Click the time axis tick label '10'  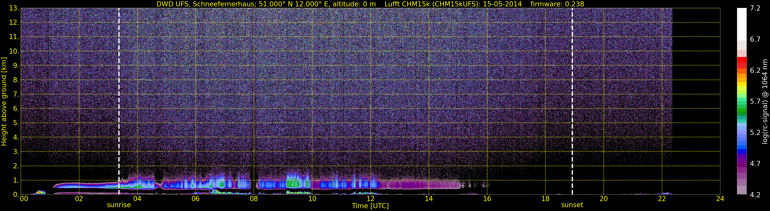point(312,199)
